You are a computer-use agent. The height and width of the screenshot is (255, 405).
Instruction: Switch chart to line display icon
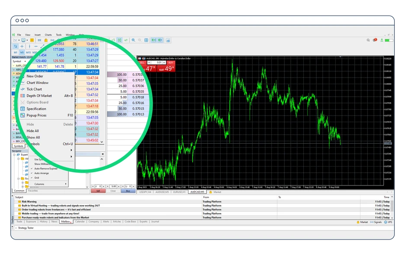click(126, 40)
